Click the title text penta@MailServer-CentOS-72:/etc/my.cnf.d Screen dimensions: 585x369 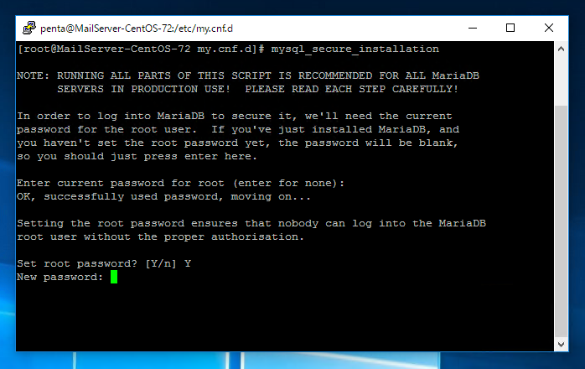pyautogui.click(x=137, y=29)
